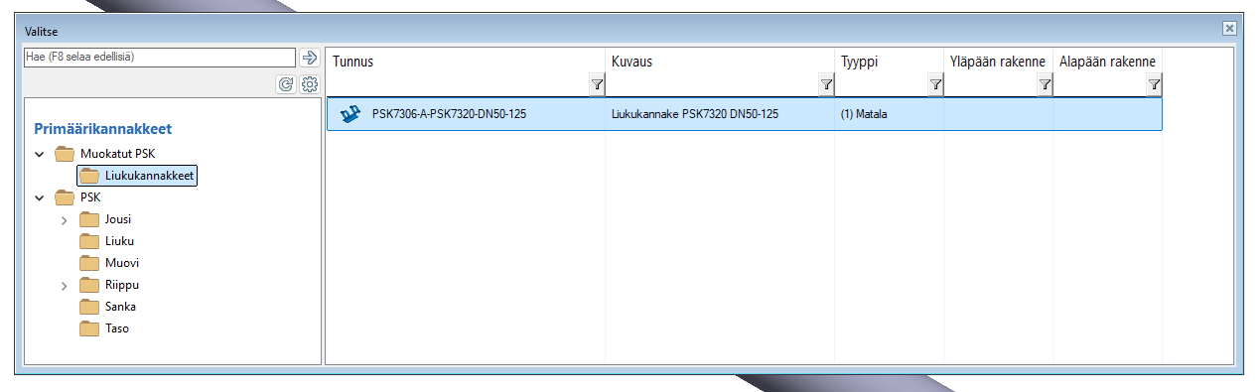
Task: Click the Tunnus filter text box
Action: click(458, 85)
